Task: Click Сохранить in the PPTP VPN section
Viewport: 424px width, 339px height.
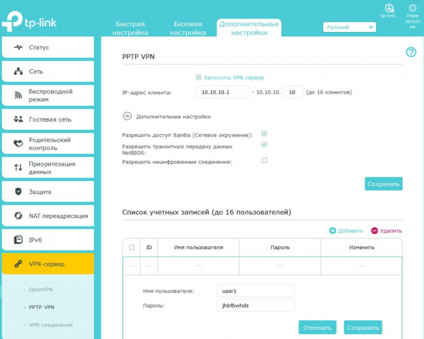Action: (383, 184)
